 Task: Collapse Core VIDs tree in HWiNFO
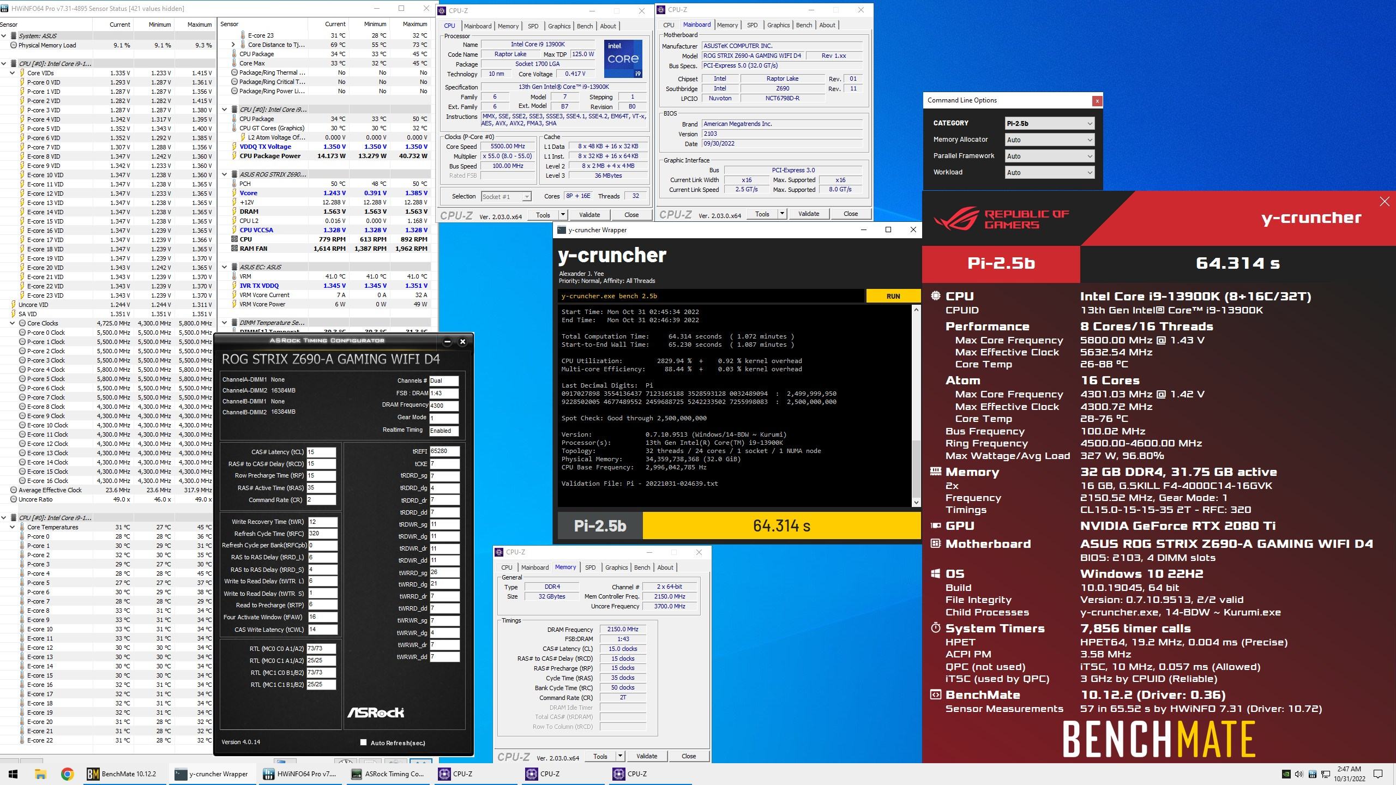click(x=13, y=73)
